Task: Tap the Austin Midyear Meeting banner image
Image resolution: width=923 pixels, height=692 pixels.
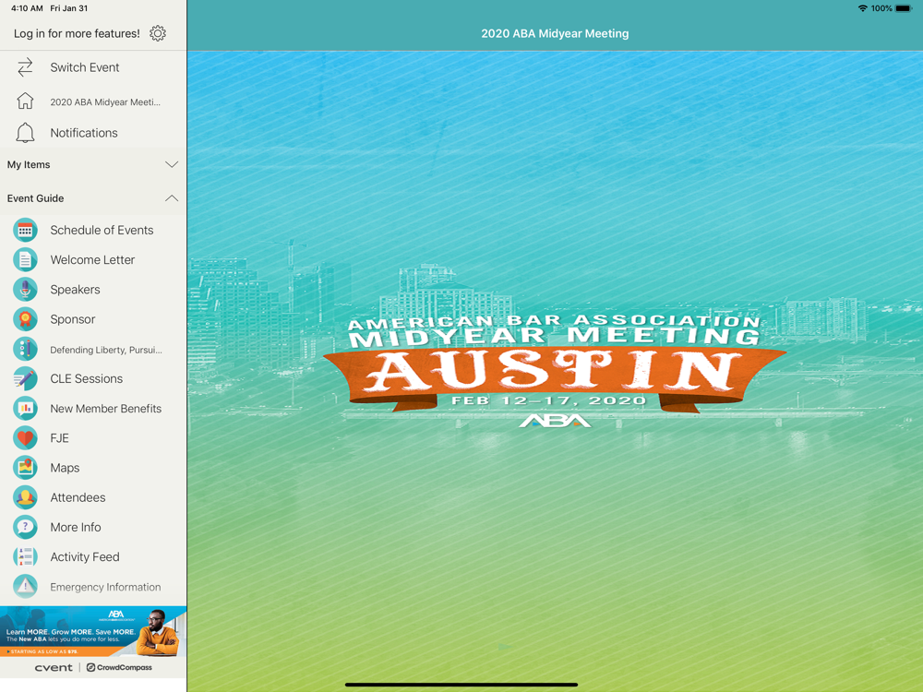Action: coord(555,371)
